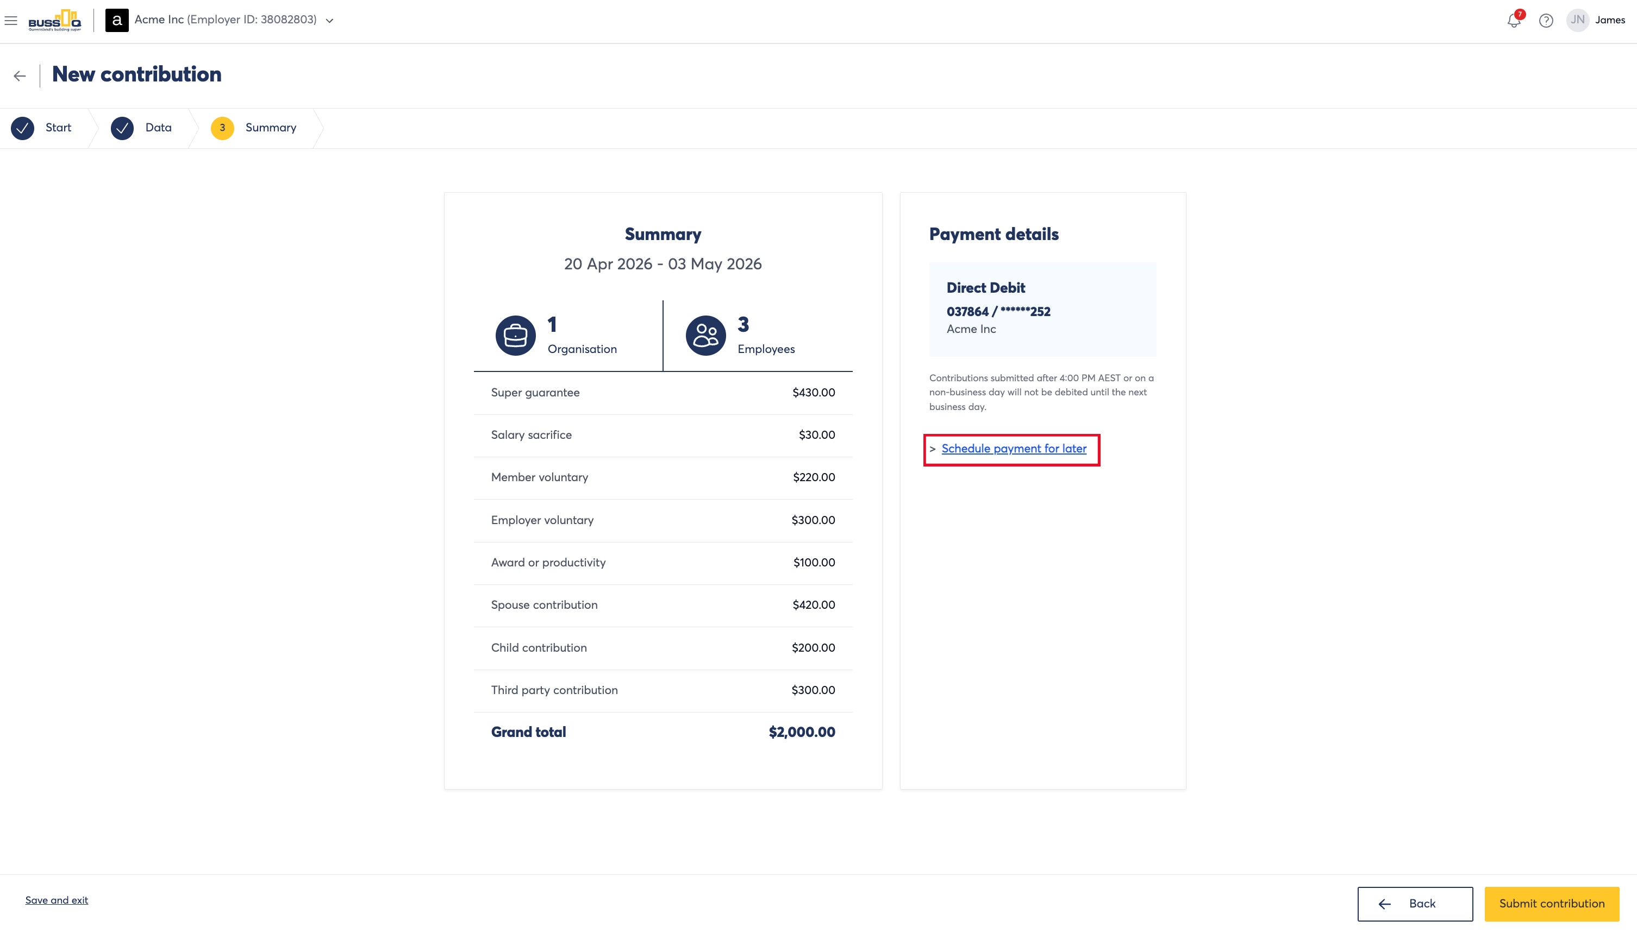1637x933 pixels.
Task: Open the help question mark icon
Action: 1546,21
